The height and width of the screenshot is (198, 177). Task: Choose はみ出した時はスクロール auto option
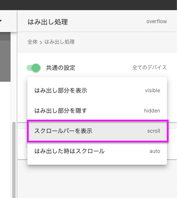tap(97, 151)
